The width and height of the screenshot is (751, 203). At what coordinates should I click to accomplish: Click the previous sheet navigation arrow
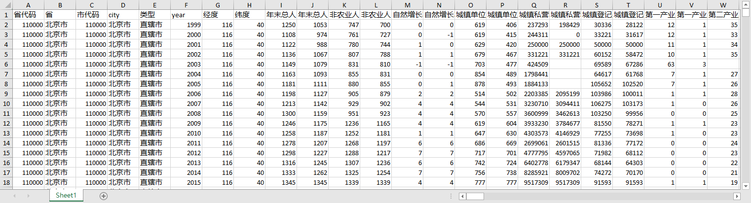(14, 196)
